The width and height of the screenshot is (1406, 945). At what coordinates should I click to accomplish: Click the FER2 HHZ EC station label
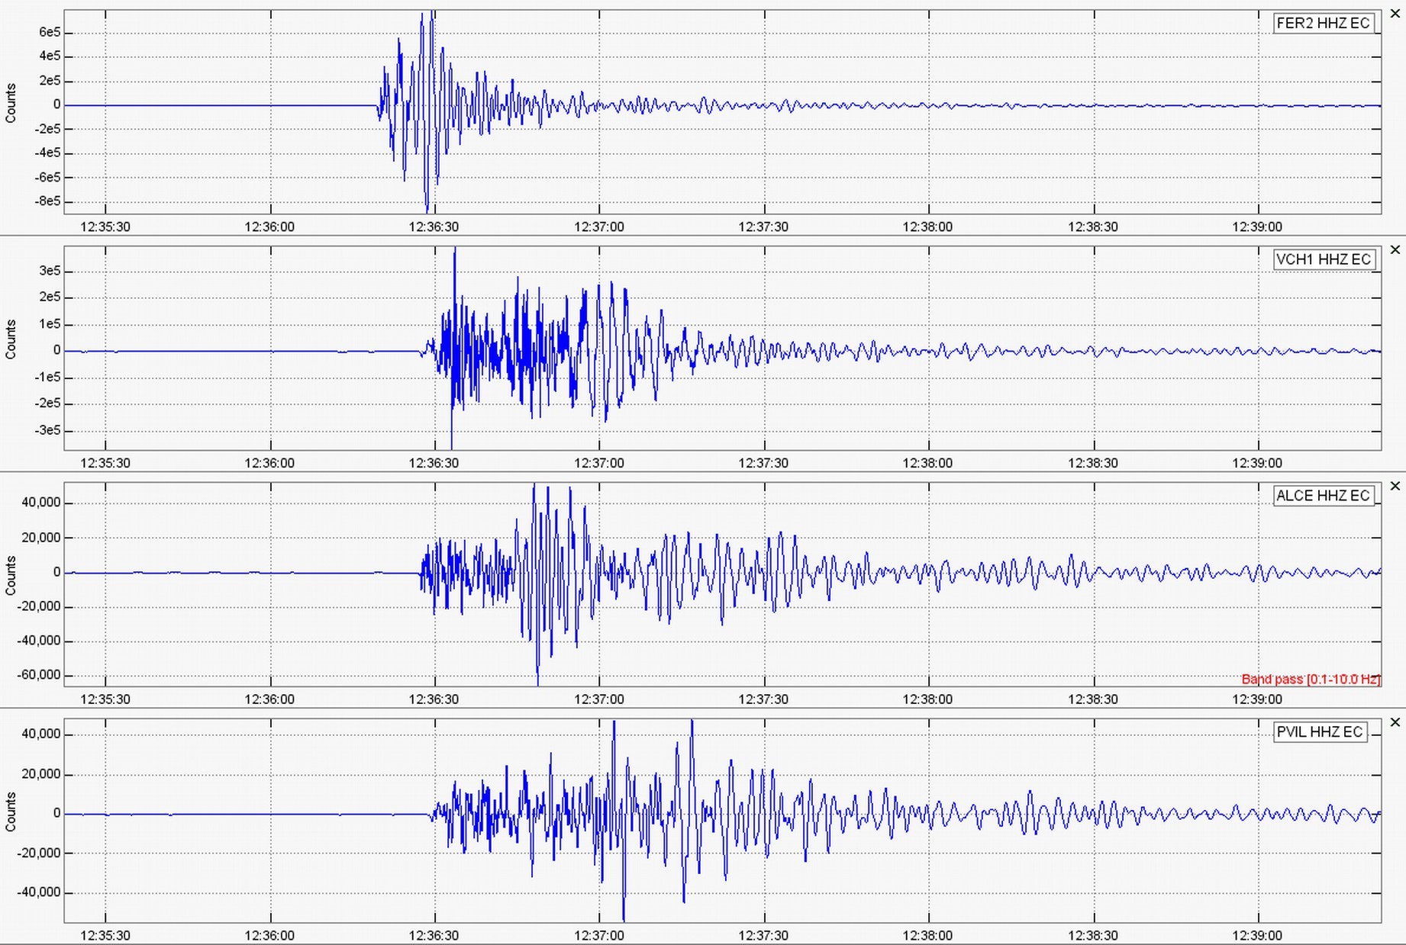1323,23
